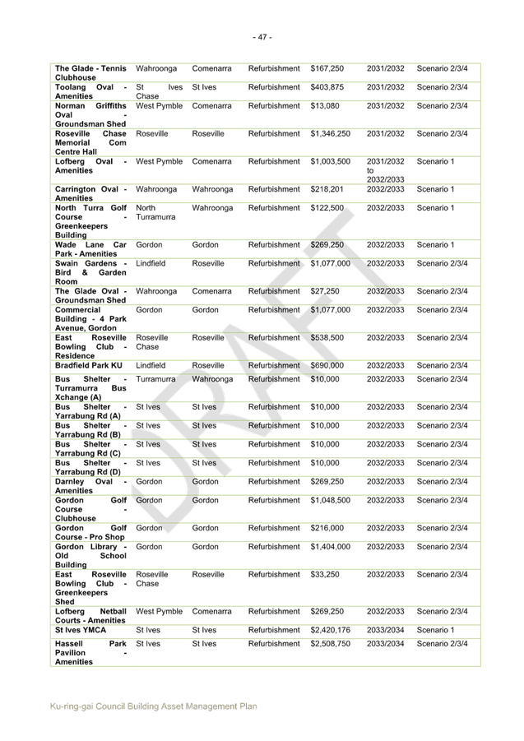The image size is (524, 741).
Task: Click 'East Roseville Bowling Club - Residence' cell
Action: point(90,346)
